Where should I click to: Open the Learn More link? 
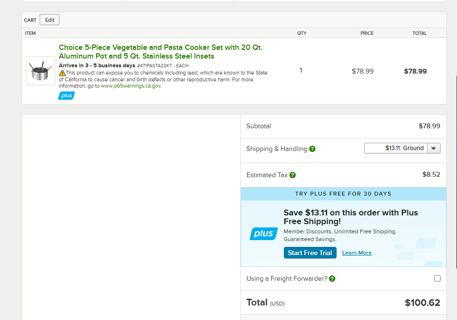pos(357,253)
